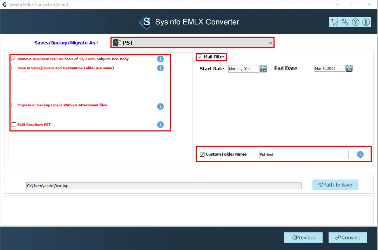Toggle Custom Folder Name checkbox

[x=202, y=154]
